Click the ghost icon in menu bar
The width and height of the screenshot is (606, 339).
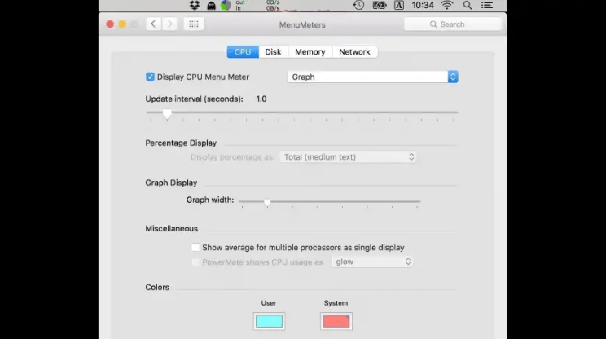coord(211,6)
